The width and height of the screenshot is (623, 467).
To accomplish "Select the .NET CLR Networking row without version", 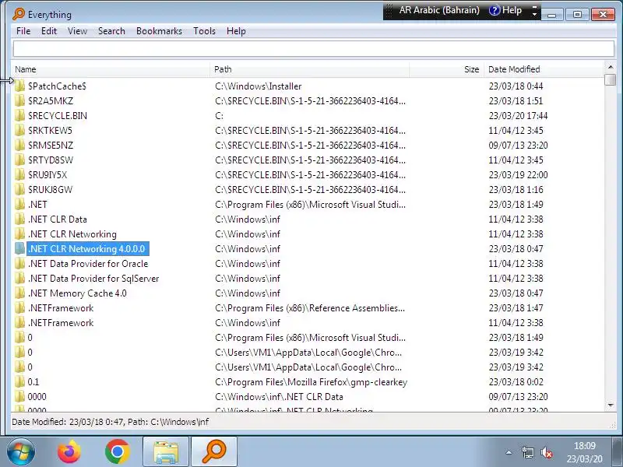I will coord(72,234).
